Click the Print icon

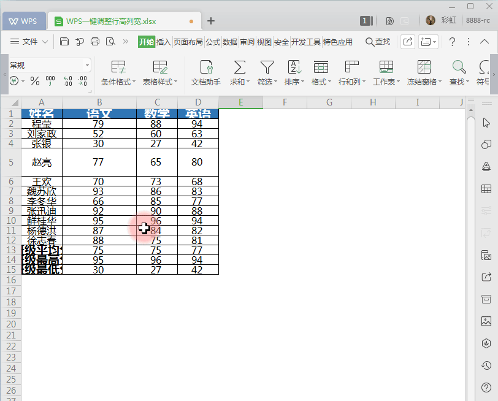[95, 42]
